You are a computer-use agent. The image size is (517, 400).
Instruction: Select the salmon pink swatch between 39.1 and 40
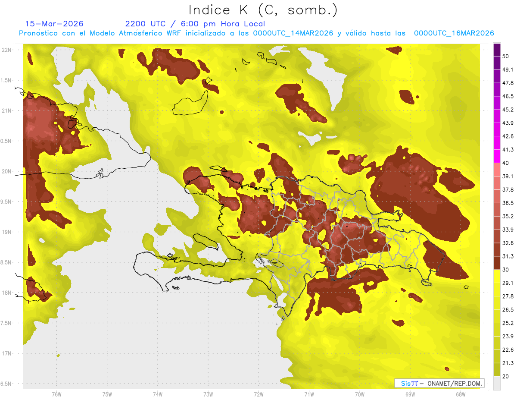pyautogui.click(x=497, y=170)
